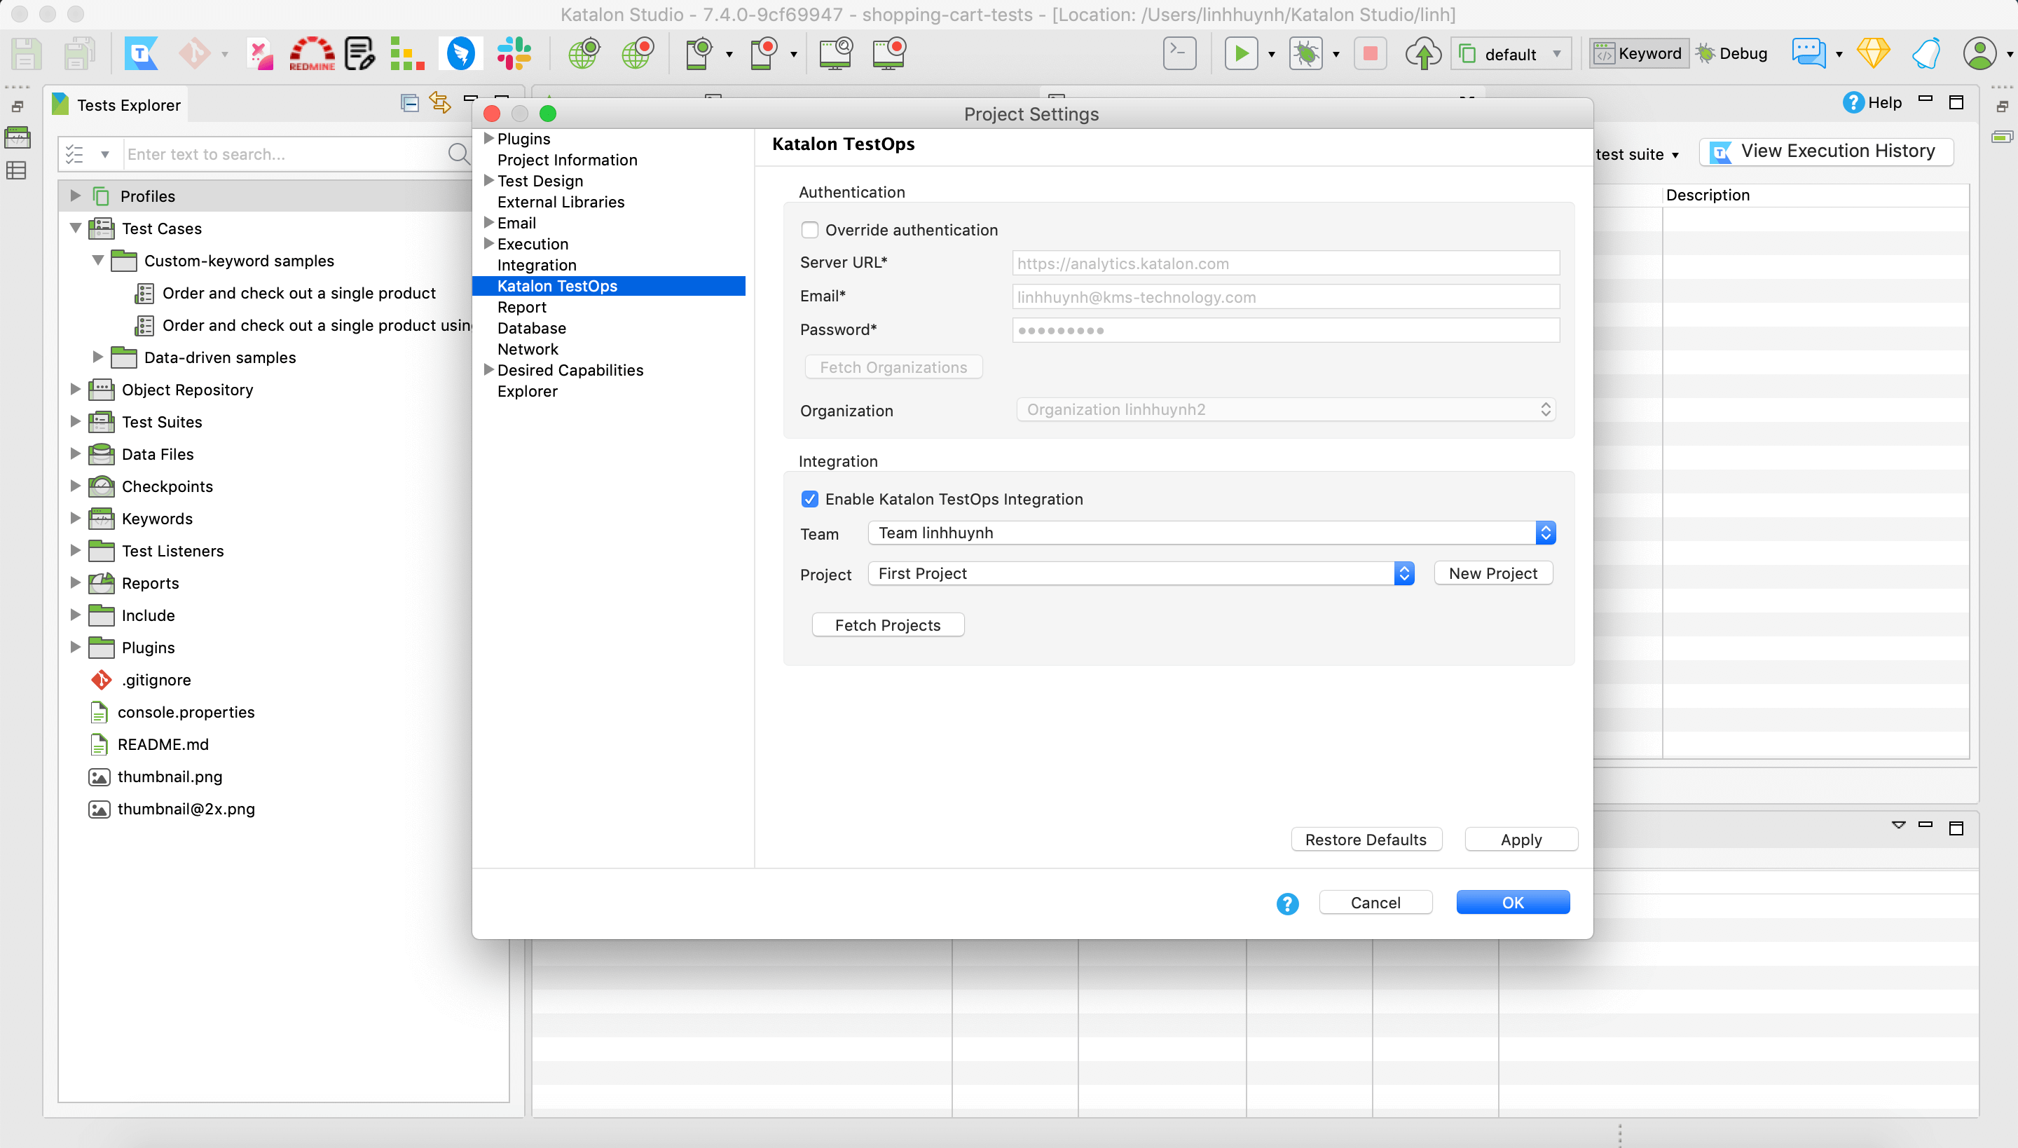Click the Fetch Projects button
Image resolution: width=2018 pixels, height=1148 pixels.
(888, 625)
